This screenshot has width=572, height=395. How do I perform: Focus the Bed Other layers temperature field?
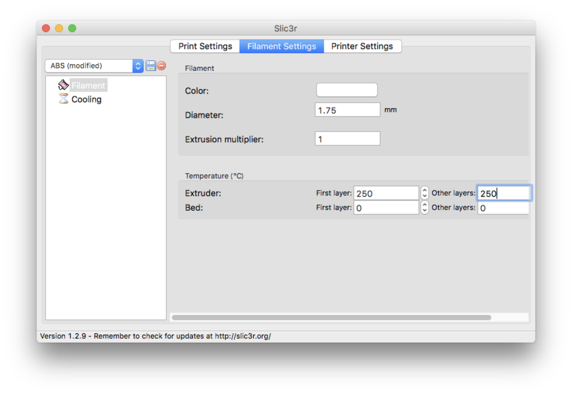503,207
